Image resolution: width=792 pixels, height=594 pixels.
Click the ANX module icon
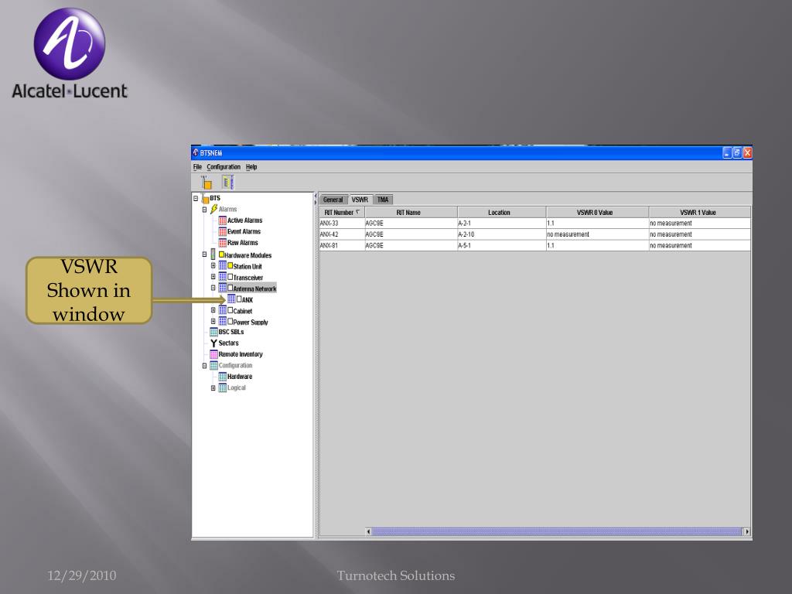click(231, 299)
